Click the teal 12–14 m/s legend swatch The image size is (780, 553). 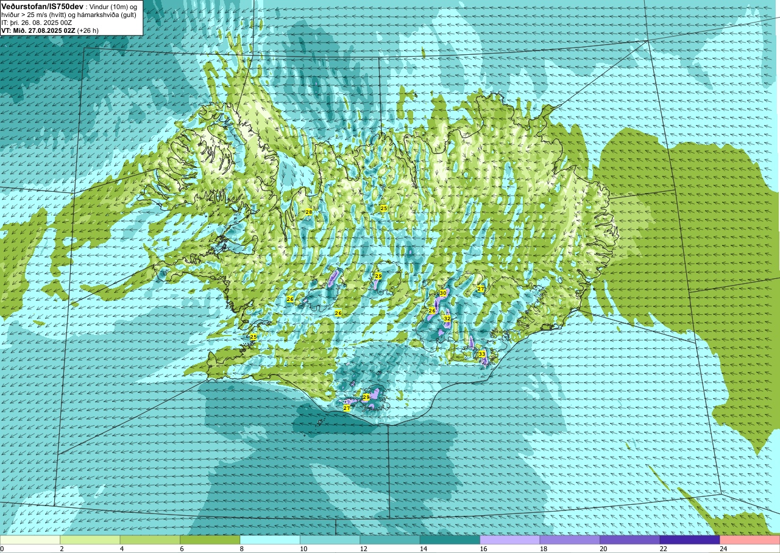390,540
